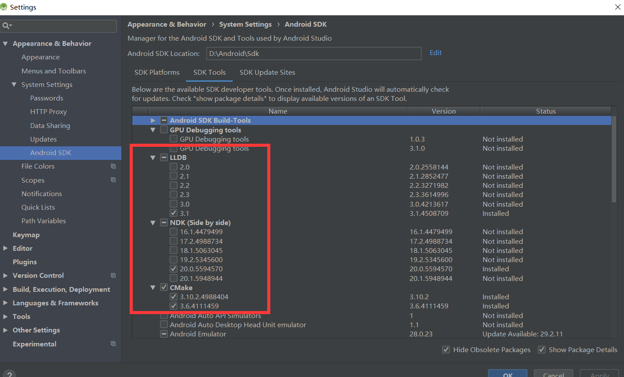Expand the Android SDK Build-Tools group
The height and width of the screenshot is (377, 624).
point(153,120)
